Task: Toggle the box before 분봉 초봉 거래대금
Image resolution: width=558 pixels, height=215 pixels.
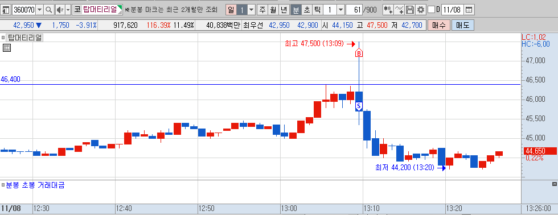Action: (3, 185)
